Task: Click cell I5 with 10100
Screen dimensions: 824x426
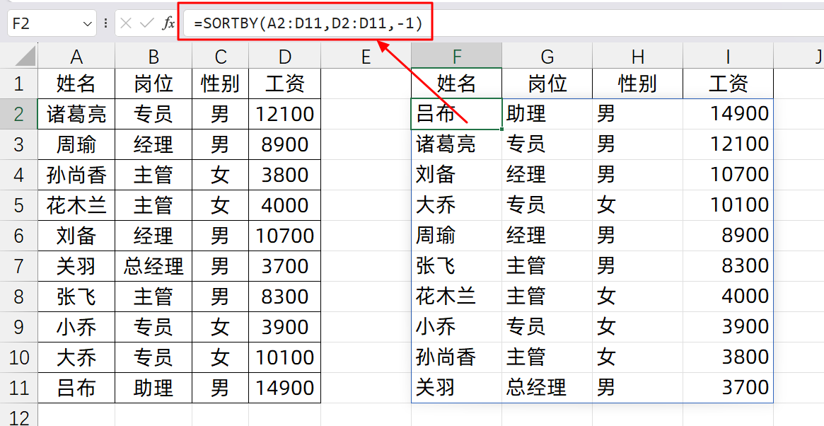Action: (729, 205)
